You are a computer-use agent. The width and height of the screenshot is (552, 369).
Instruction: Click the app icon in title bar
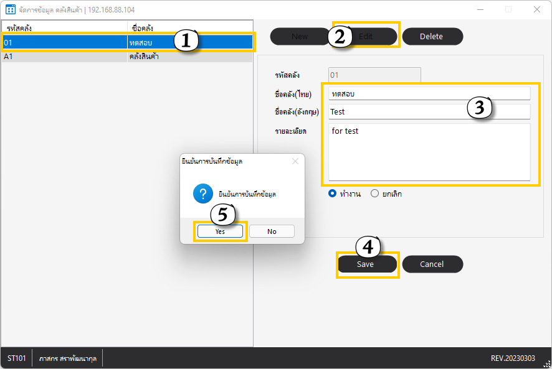[x=10, y=10]
